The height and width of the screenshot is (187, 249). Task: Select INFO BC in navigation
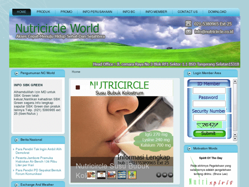pyautogui.click(x=129, y=12)
